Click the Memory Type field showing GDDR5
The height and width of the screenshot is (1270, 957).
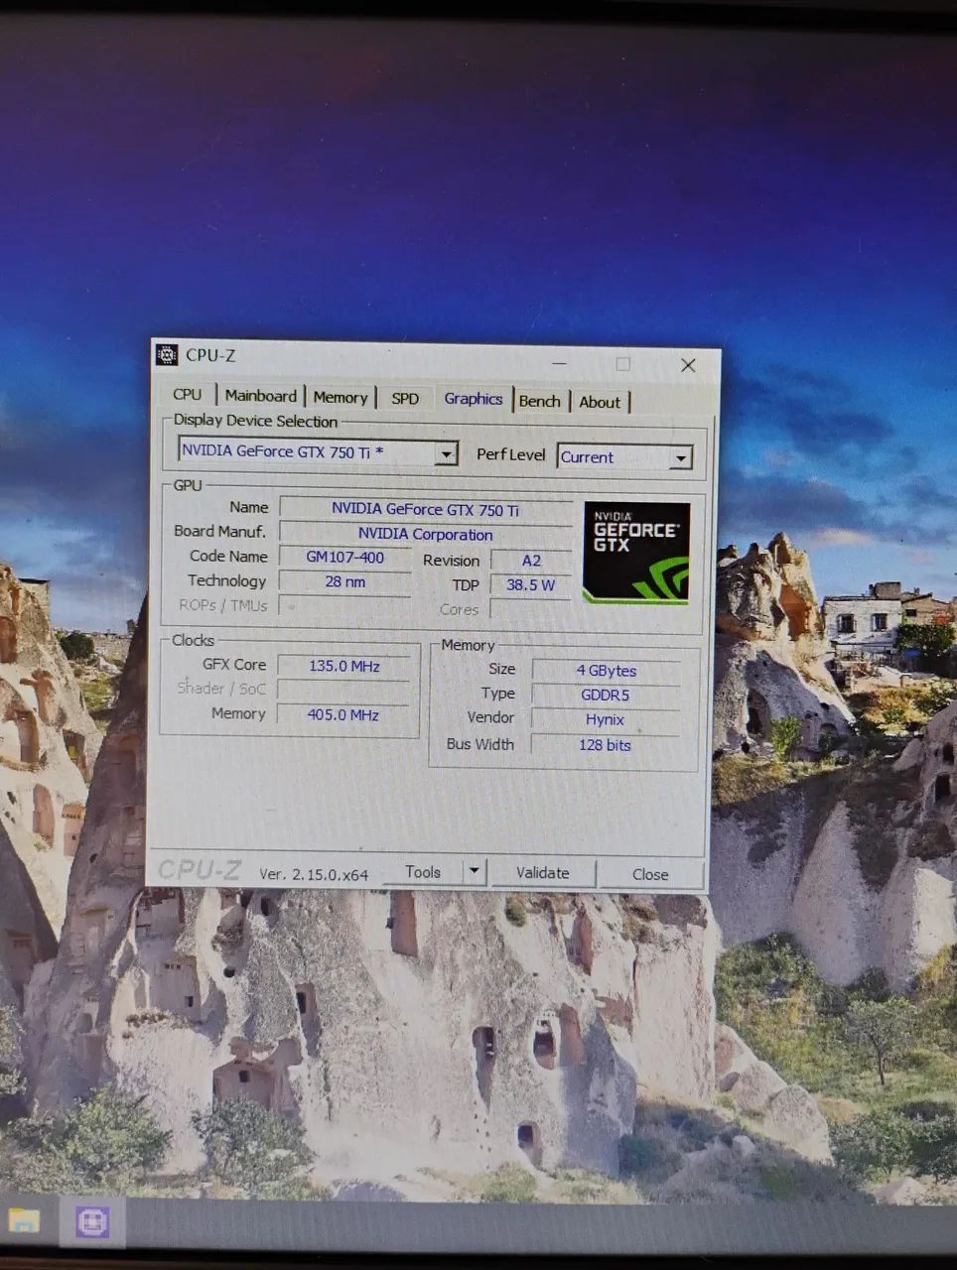coord(605,695)
